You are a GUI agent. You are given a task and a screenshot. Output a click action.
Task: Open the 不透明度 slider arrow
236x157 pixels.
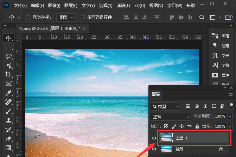(230, 116)
